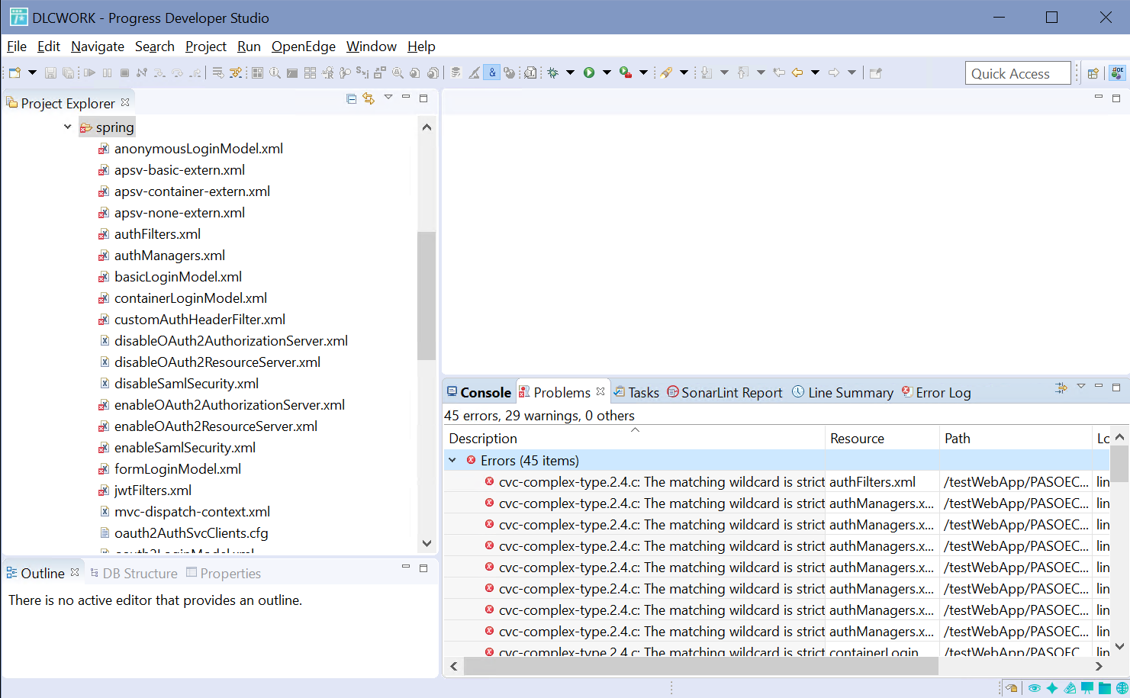
Task: Open the New wizard dropdown arrow
Action: pyautogui.click(x=32, y=73)
